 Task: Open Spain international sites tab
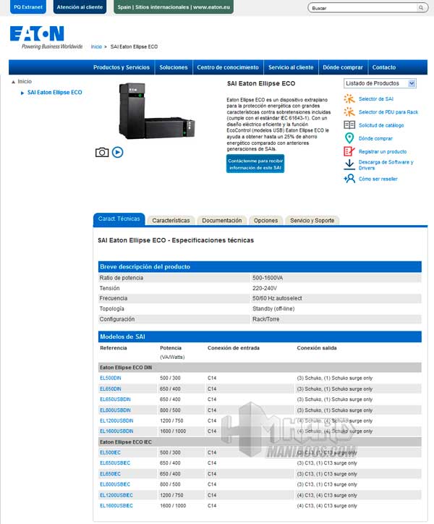click(174, 7)
